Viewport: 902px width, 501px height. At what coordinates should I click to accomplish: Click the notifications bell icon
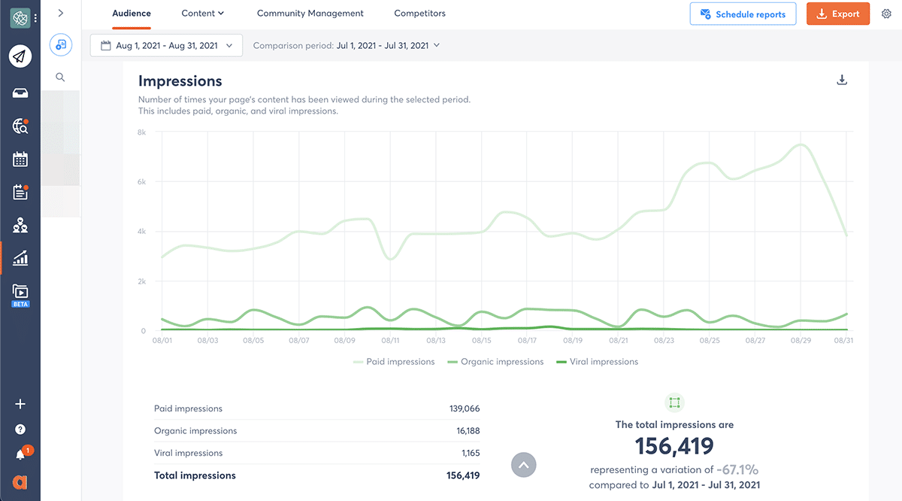20,455
